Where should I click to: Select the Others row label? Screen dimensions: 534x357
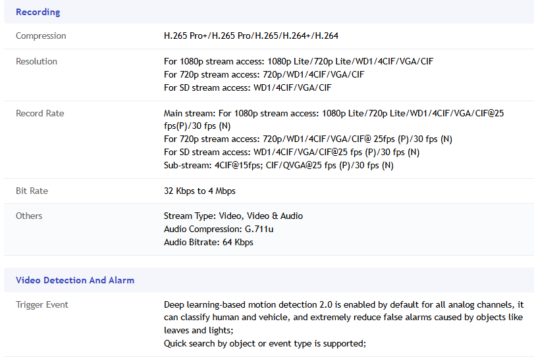[29, 216]
